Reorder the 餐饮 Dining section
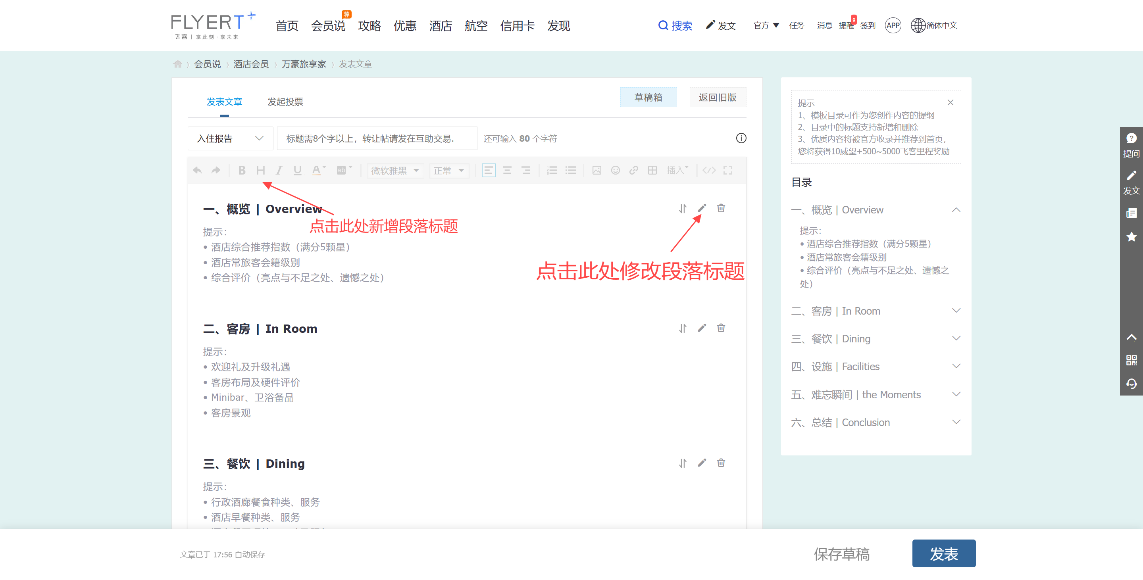The width and height of the screenshot is (1143, 580). tap(683, 463)
